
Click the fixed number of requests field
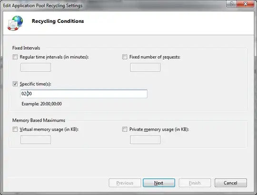145,67
